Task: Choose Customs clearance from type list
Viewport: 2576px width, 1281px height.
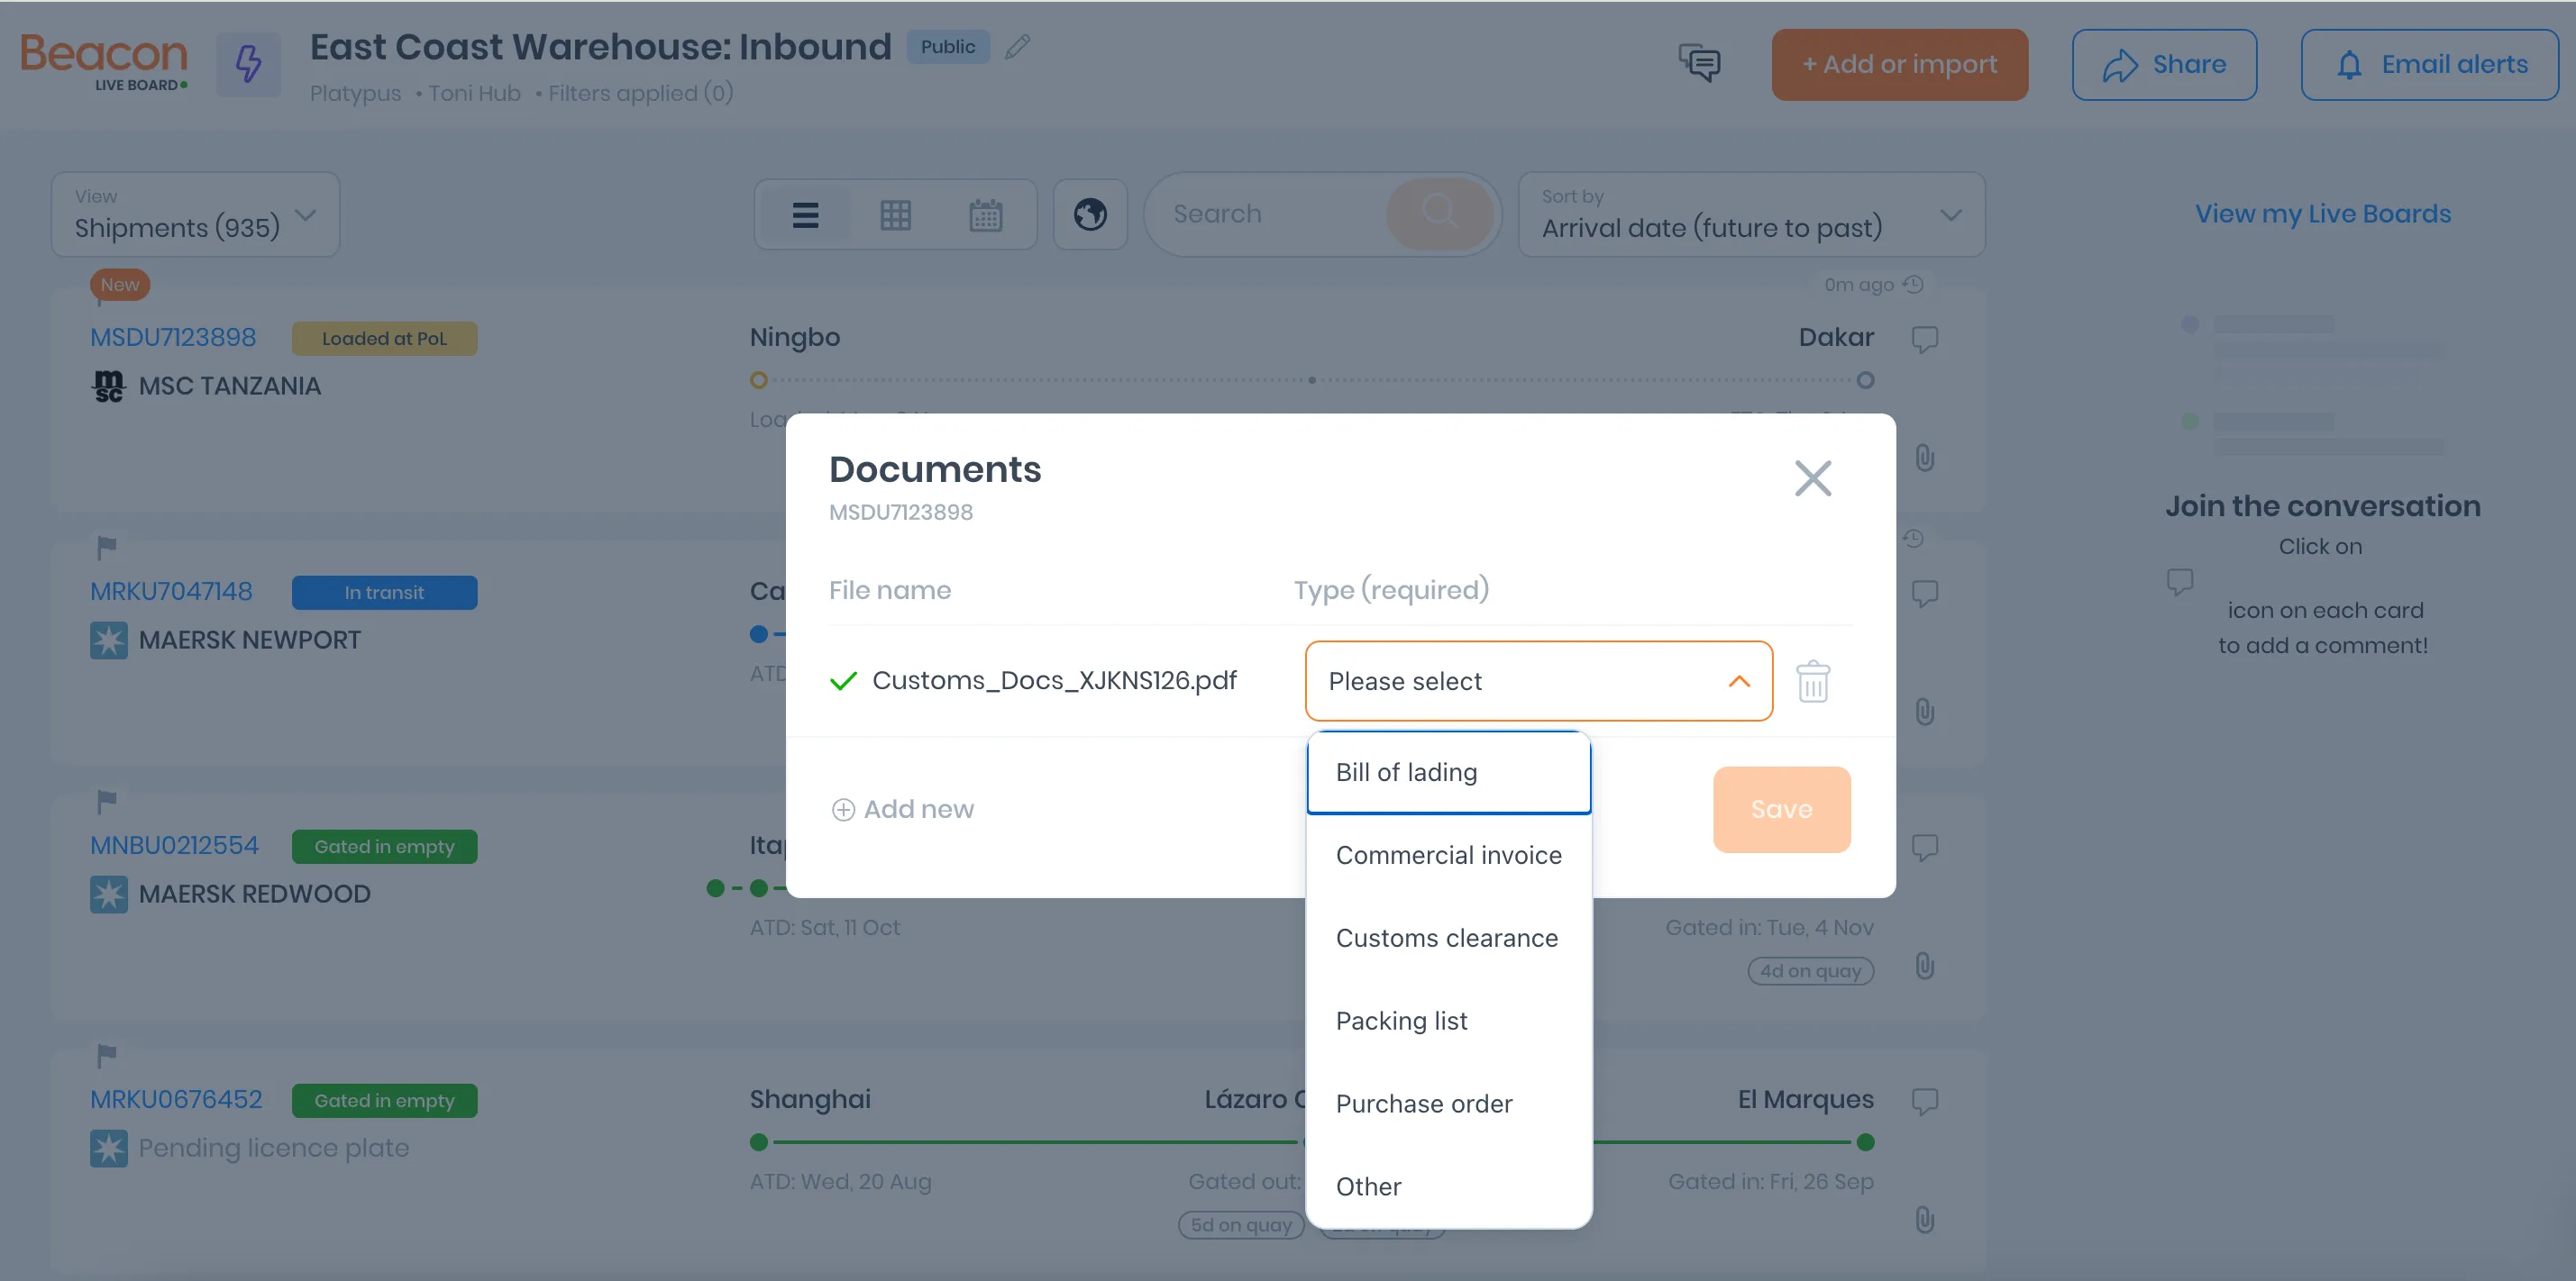Action: [1446, 939]
